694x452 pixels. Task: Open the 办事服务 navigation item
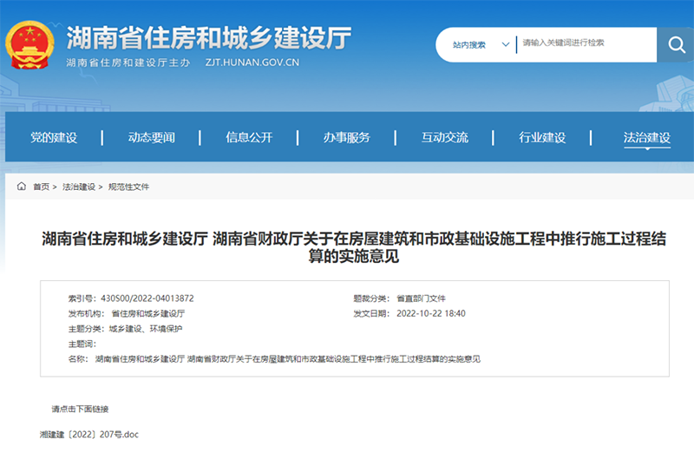click(x=346, y=137)
